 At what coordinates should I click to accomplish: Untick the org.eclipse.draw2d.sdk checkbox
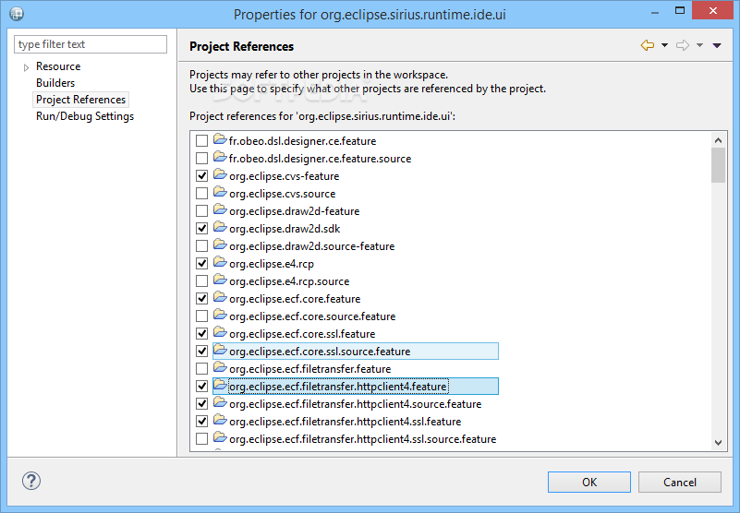[201, 228]
